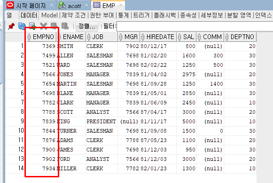Screen dimensions: 273x183
Task: Click the delete selected row X icon
Action: pyautogui.click(x=43, y=26)
